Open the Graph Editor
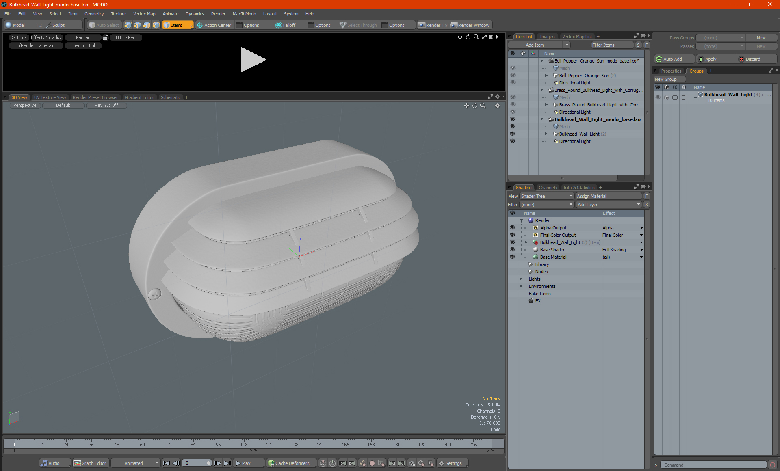 click(90, 463)
